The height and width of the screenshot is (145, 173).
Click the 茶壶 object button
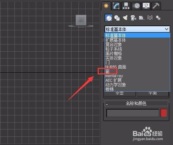tap(120, 94)
